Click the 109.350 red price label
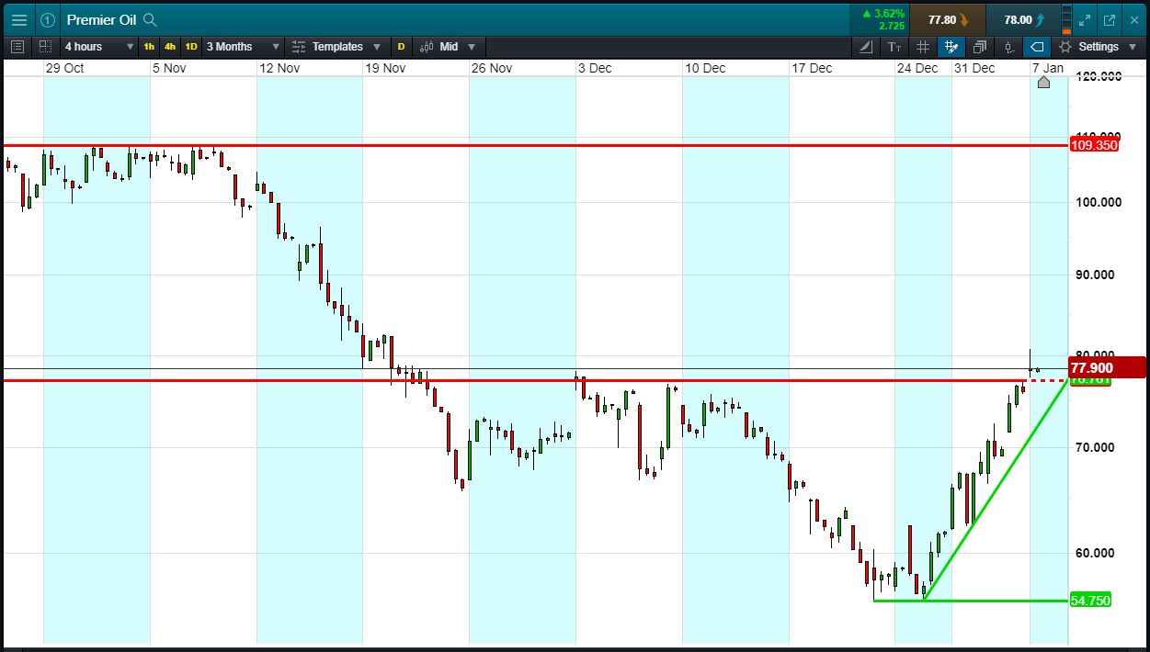Screen dimensions: 1150x652 click(x=1094, y=145)
